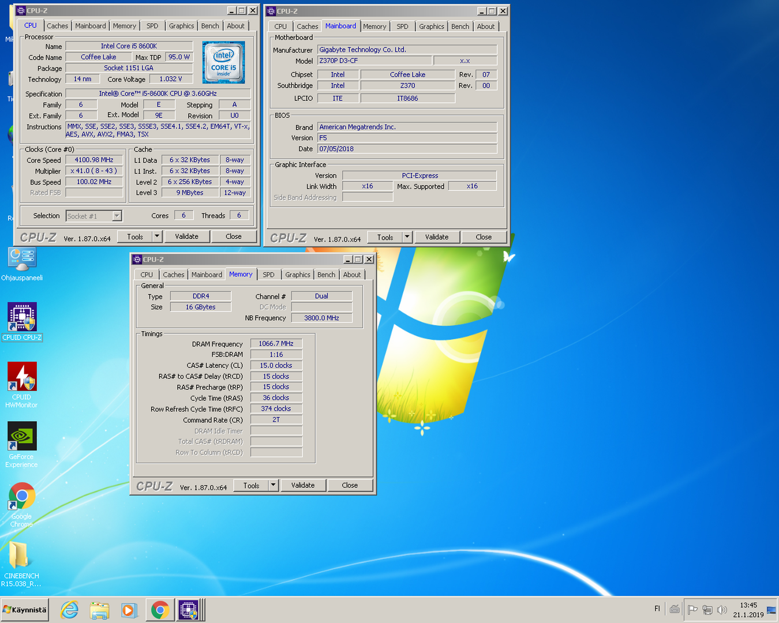Click Core Voltage 1.032 V value
The image size is (779, 623).
pyautogui.click(x=171, y=79)
